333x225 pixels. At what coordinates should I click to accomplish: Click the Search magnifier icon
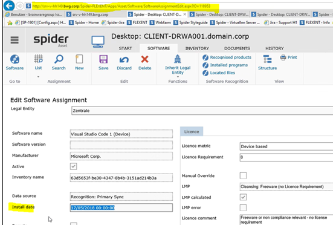tap(59, 59)
